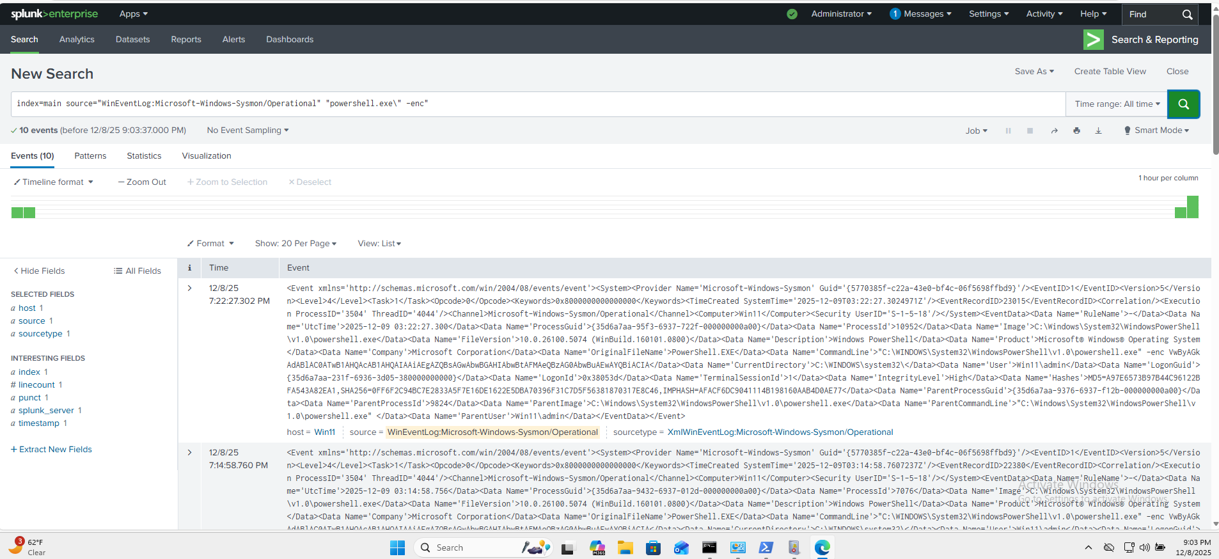
Task: Click Create Table View
Action: coord(1110,72)
